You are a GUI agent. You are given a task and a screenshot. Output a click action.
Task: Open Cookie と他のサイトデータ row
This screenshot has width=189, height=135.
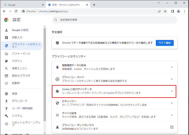coord(114,91)
